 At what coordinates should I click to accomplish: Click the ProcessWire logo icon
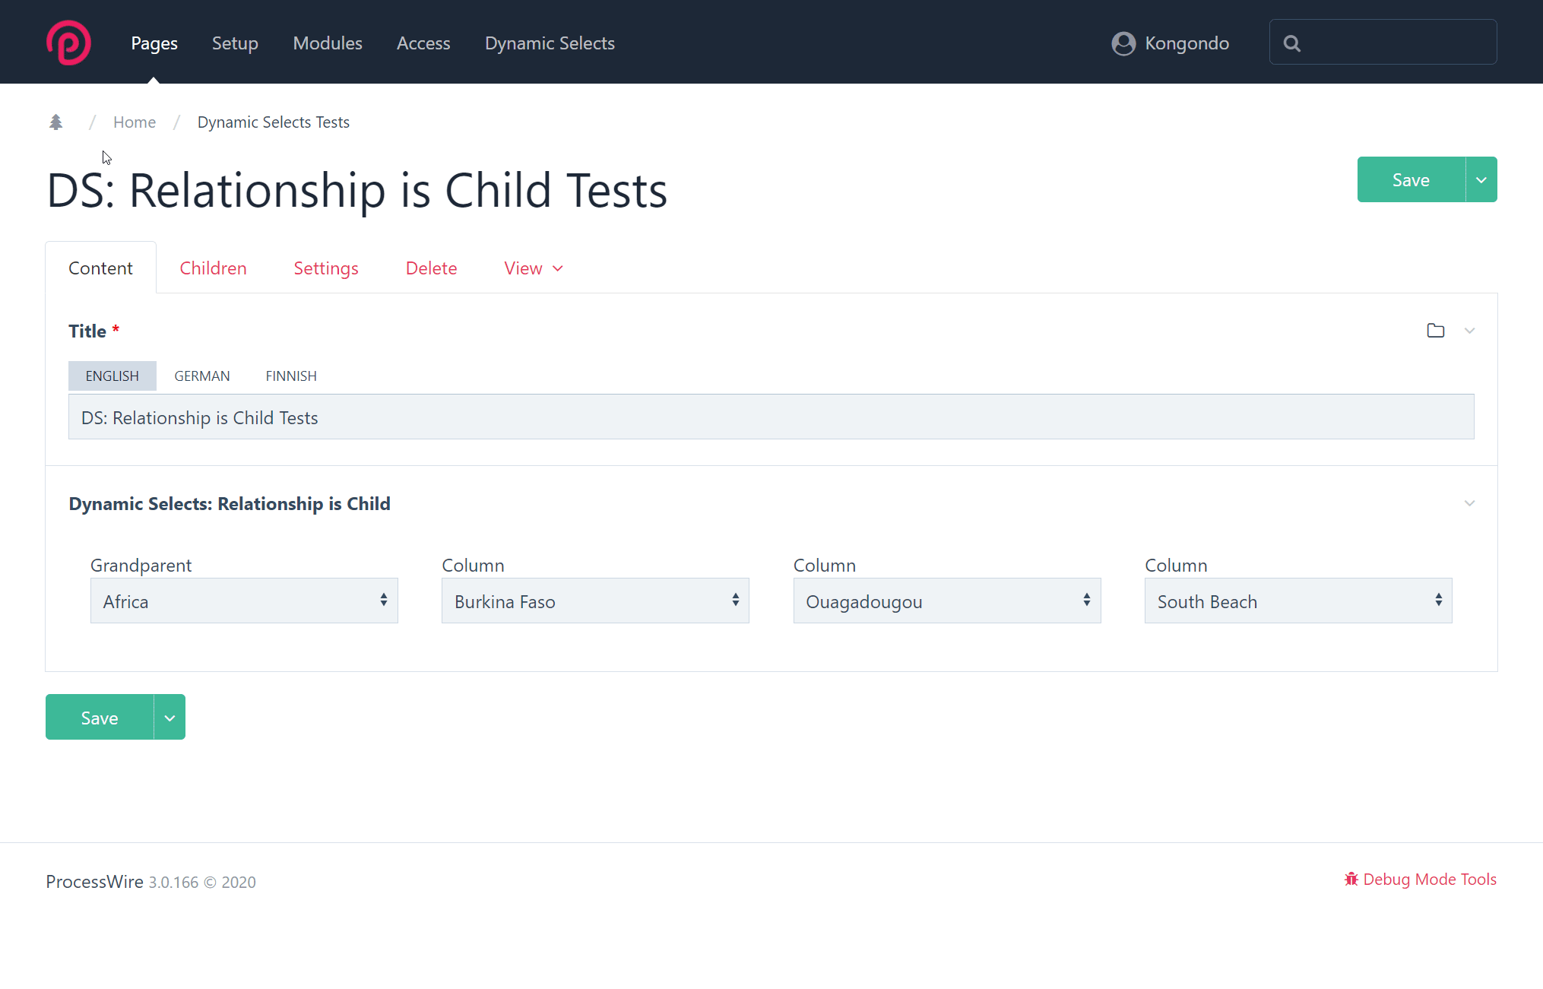click(68, 43)
